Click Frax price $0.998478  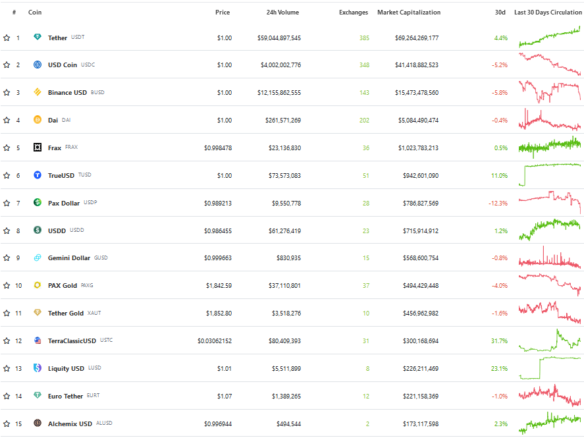click(x=218, y=148)
